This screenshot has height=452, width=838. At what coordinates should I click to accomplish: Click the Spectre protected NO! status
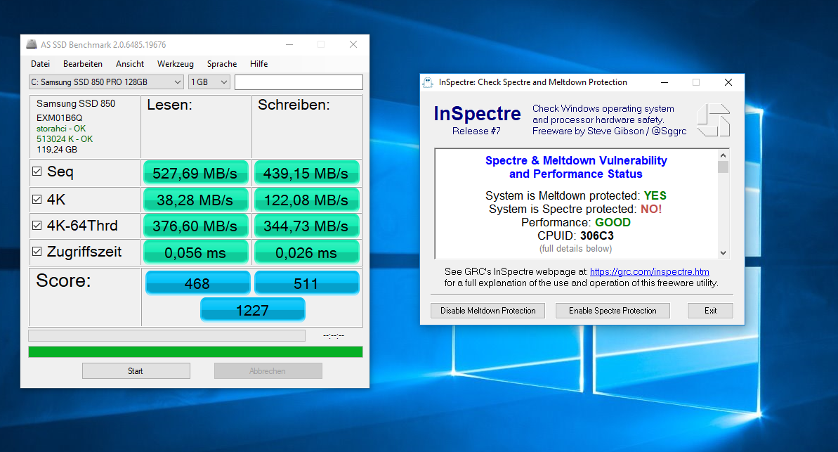point(651,209)
